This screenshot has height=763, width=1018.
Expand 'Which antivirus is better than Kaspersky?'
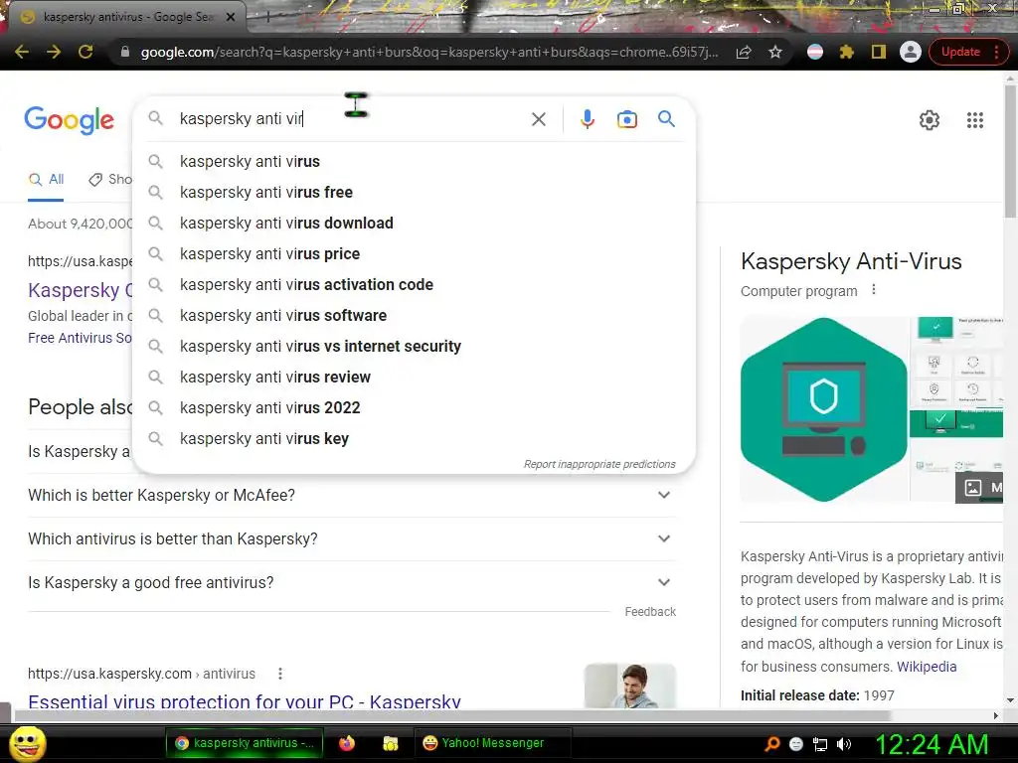[351, 538]
